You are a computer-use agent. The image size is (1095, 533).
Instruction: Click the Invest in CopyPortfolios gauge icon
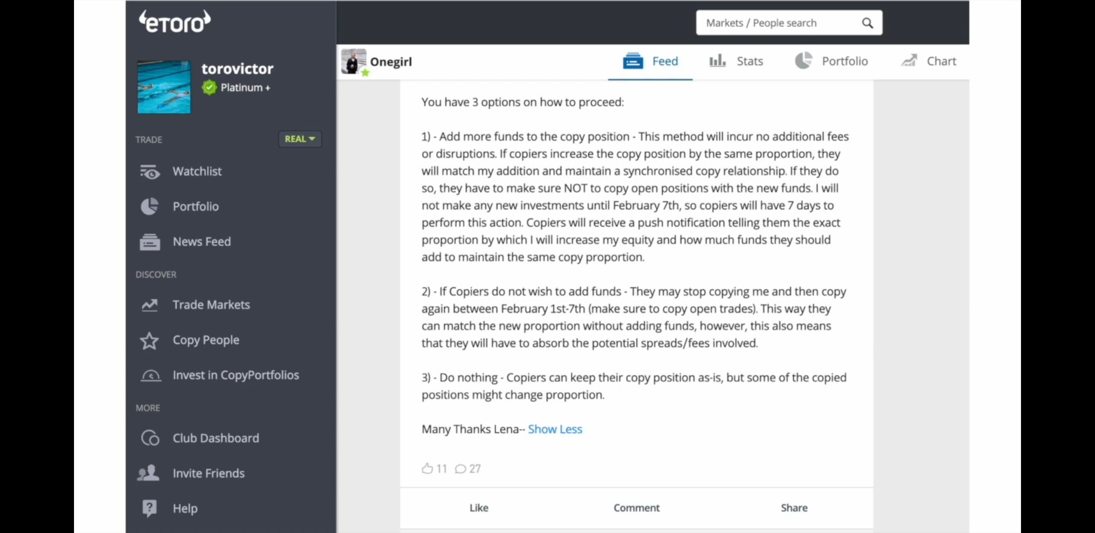click(150, 376)
